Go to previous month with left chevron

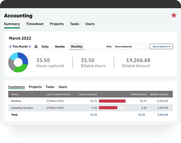(x=10, y=47)
